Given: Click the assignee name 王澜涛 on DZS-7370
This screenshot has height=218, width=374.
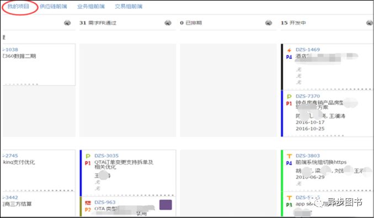Looking at the screenshot, I should coord(337,116).
